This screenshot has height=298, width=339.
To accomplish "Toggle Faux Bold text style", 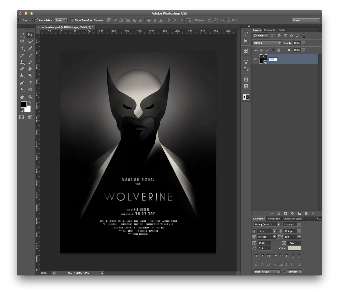I will (256, 256).
